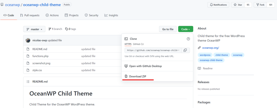
Task: Click the repository book icon beside oceanwp
Action: click(x=2, y=5)
